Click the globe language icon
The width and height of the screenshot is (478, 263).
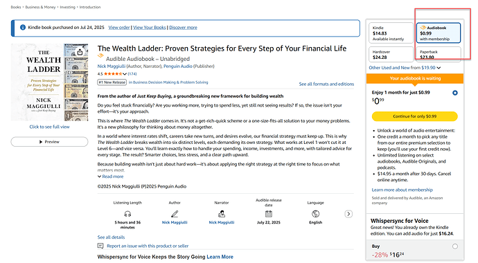coord(315,214)
